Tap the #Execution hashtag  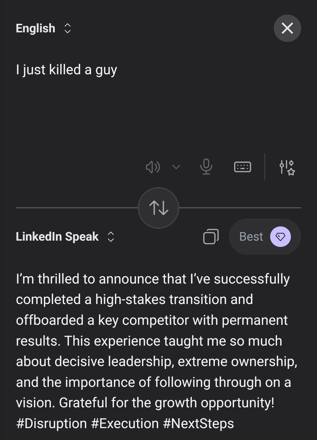click(x=125, y=423)
